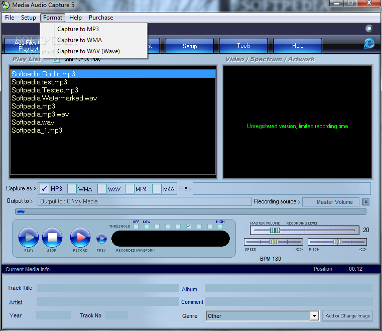Open the Internet Explorer icon
382x331 pixels.
[x=369, y=43]
